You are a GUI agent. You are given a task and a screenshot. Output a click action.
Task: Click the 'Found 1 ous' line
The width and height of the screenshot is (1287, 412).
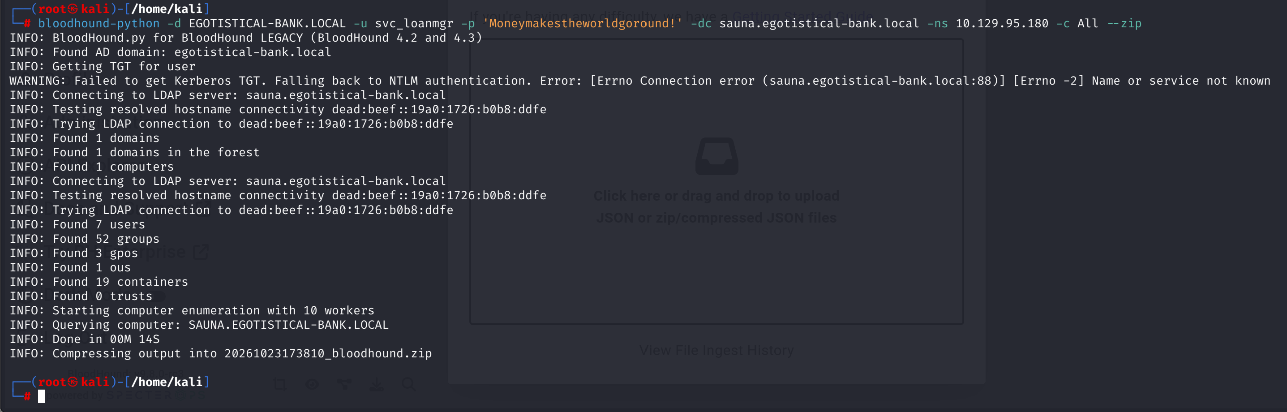(x=70, y=268)
